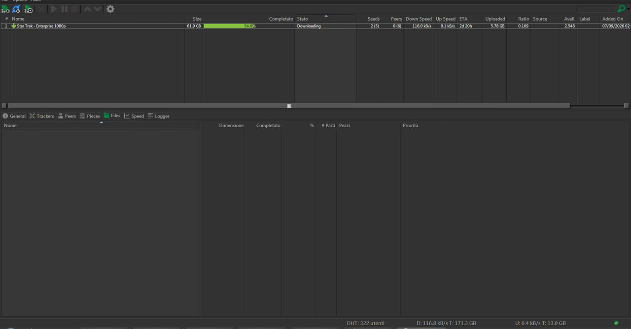Screen dimensions: 631x329
Task: Click the search input field
Action: click(x=596, y=9)
